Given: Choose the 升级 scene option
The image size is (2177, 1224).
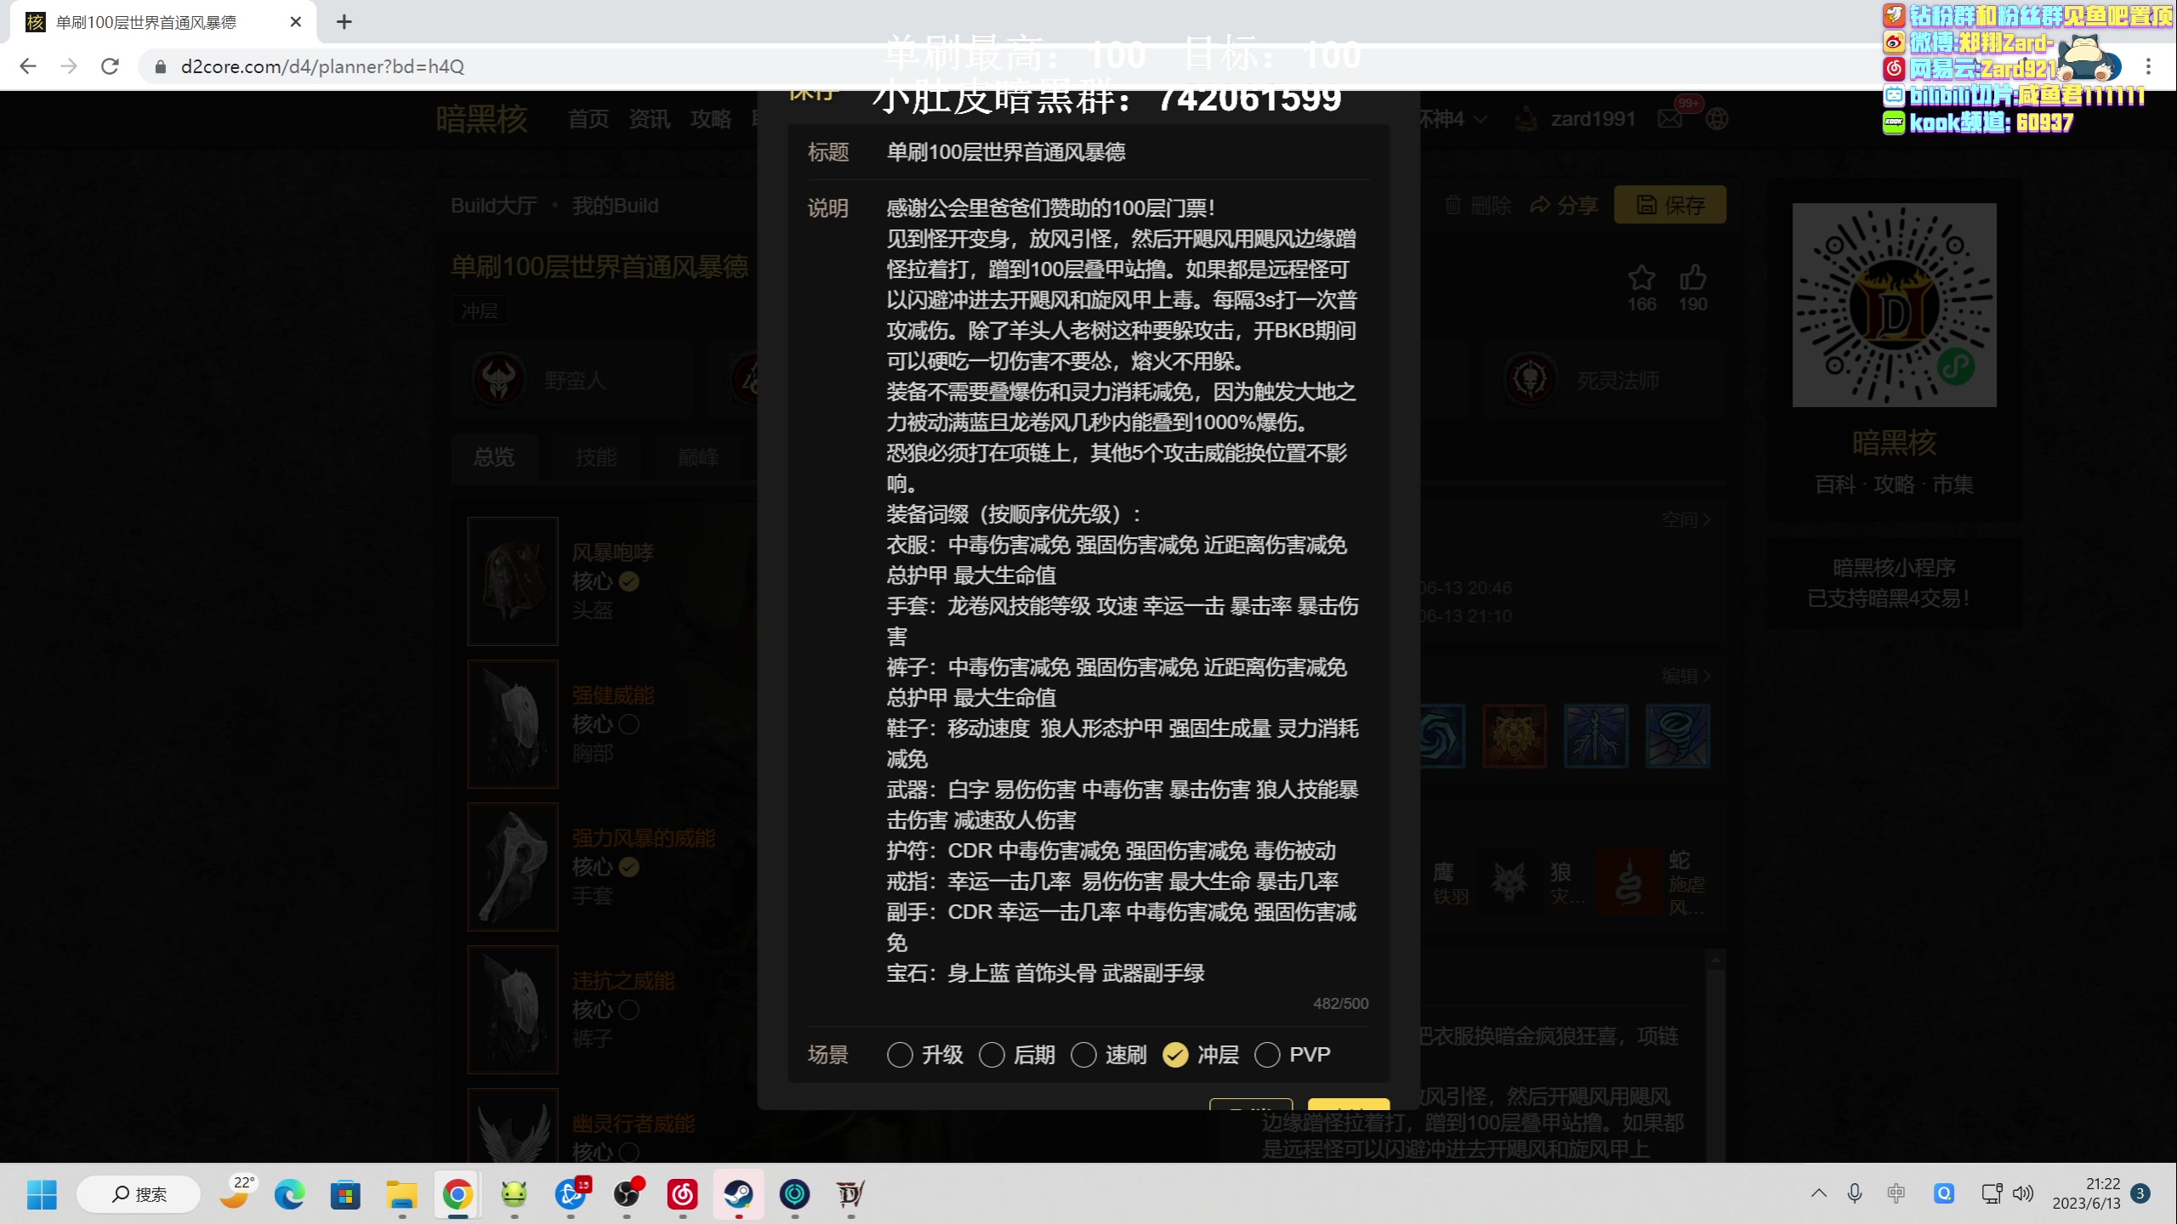Looking at the screenshot, I should tap(901, 1054).
